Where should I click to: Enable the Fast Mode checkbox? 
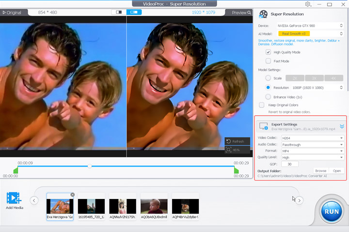[x=268, y=61]
